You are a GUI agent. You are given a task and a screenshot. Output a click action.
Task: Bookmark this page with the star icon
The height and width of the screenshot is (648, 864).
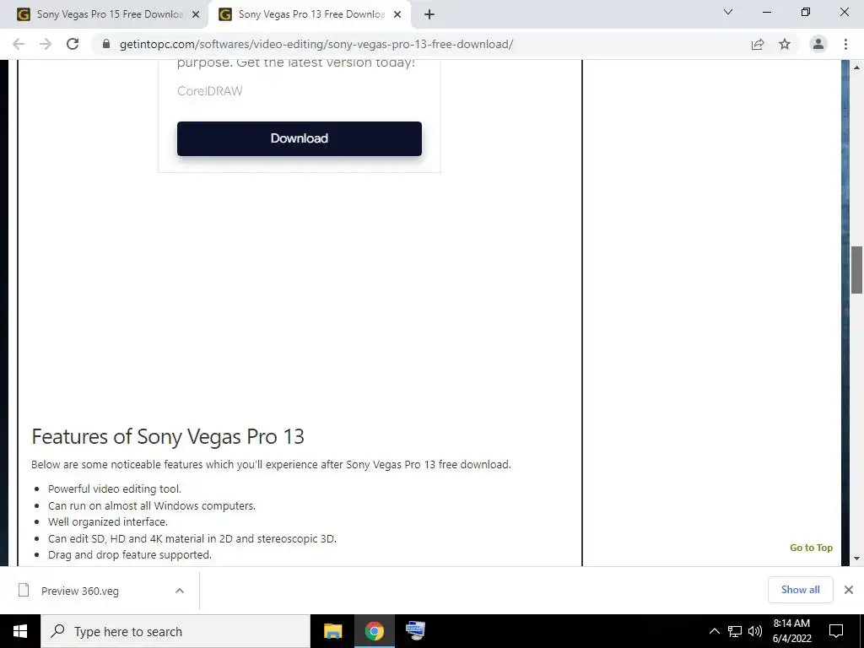[x=785, y=44]
